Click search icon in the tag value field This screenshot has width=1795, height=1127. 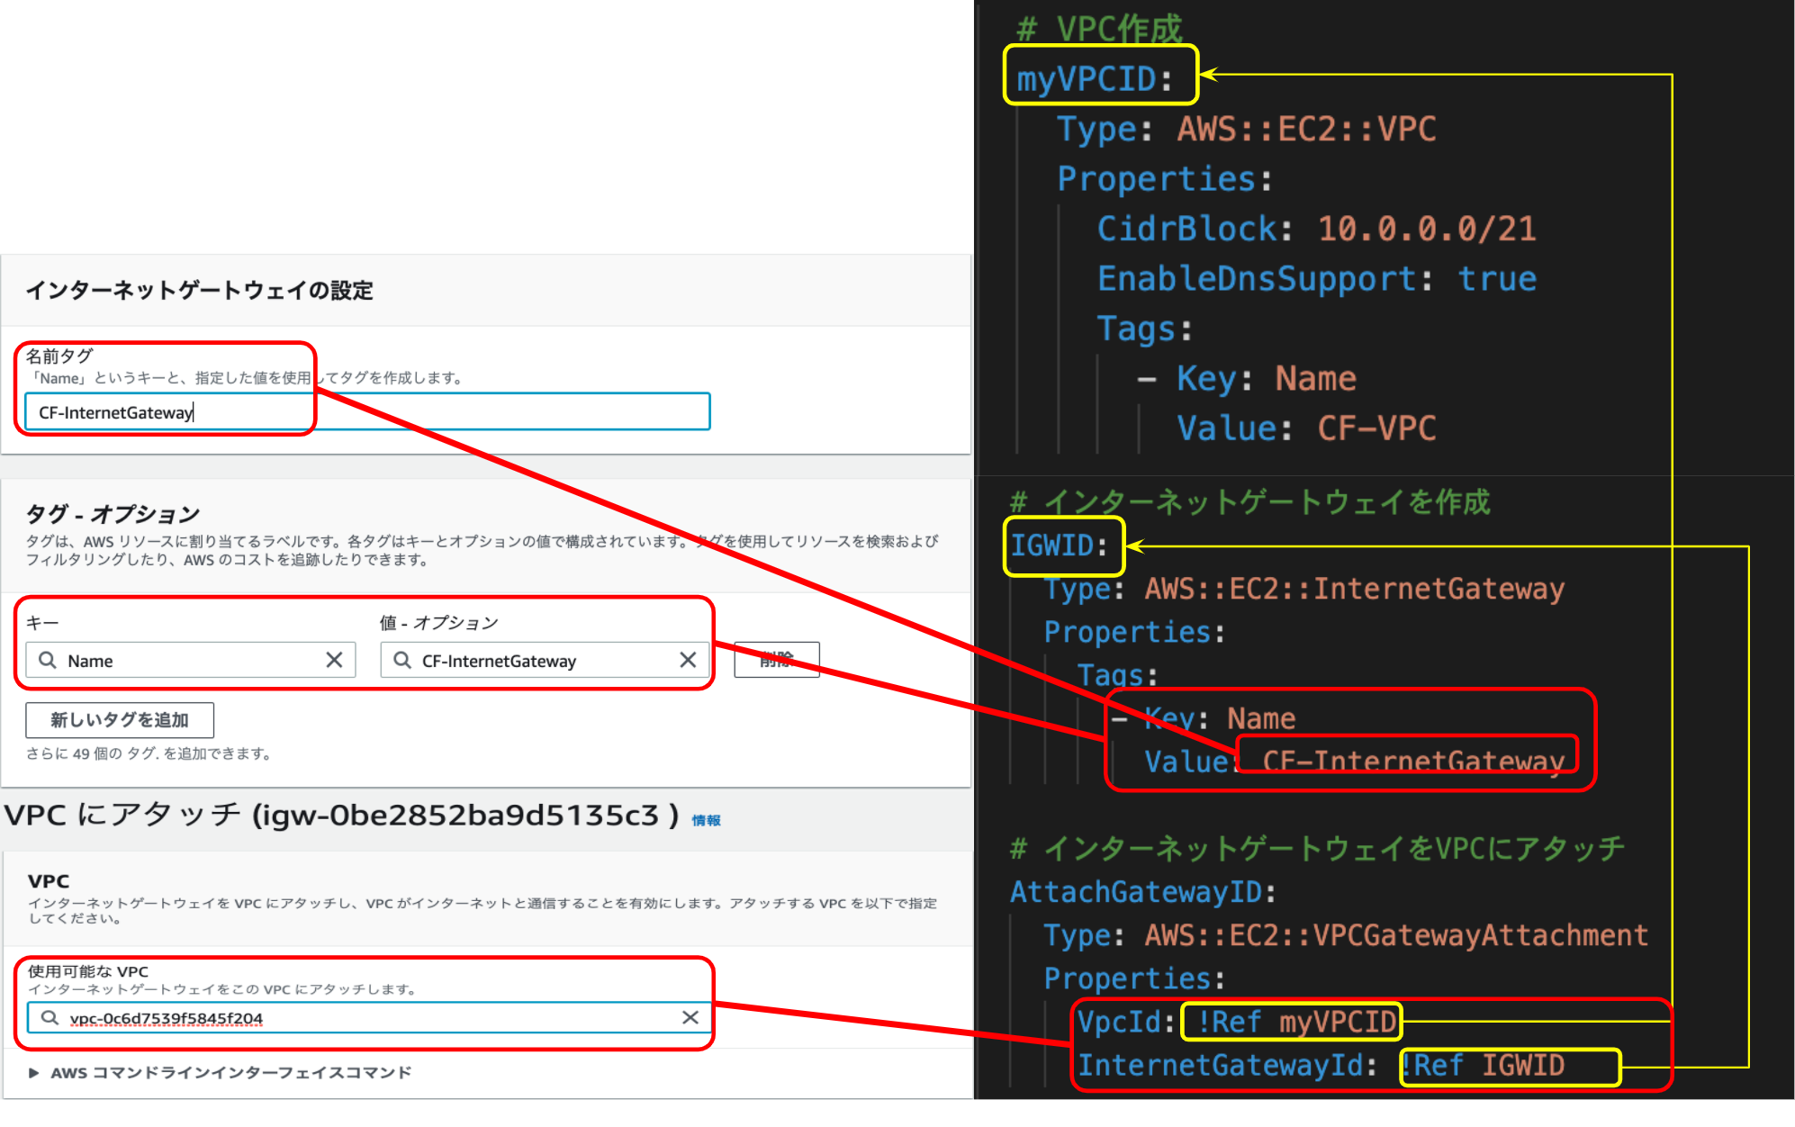pyautogui.click(x=402, y=660)
